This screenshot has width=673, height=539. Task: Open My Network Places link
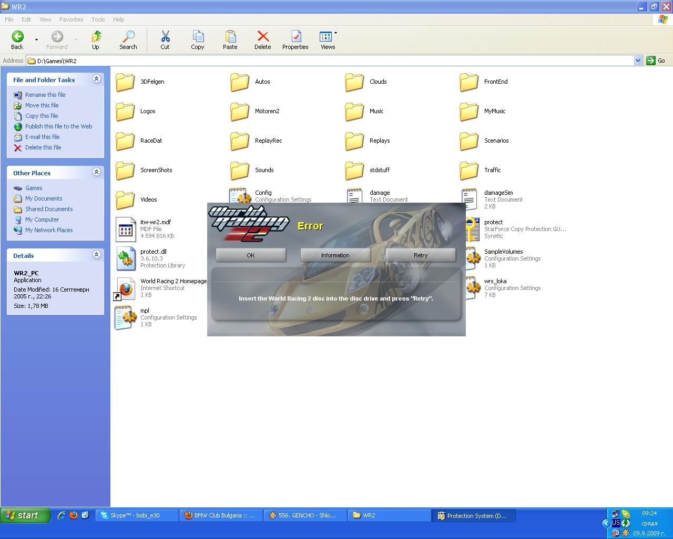pyautogui.click(x=49, y=230)
